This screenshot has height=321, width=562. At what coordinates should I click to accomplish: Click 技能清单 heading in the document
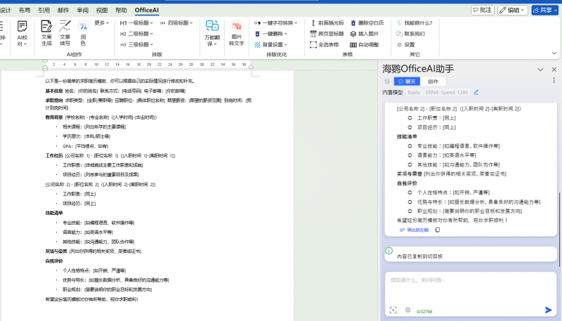[54, 213]
